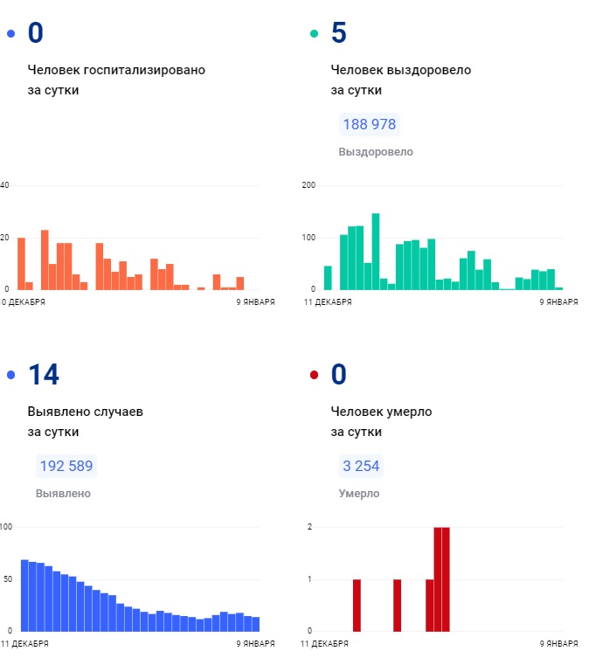The height and width of the screenshot is (665, 589).
Task: Select the 192 589 total detected badge
Action: 66,466
